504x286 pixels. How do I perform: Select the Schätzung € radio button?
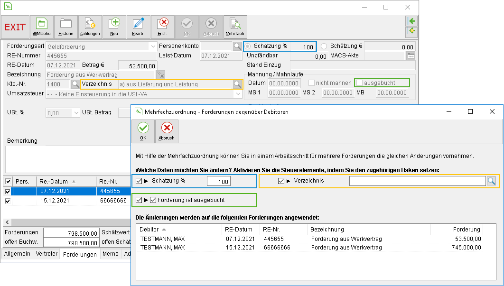324,46
